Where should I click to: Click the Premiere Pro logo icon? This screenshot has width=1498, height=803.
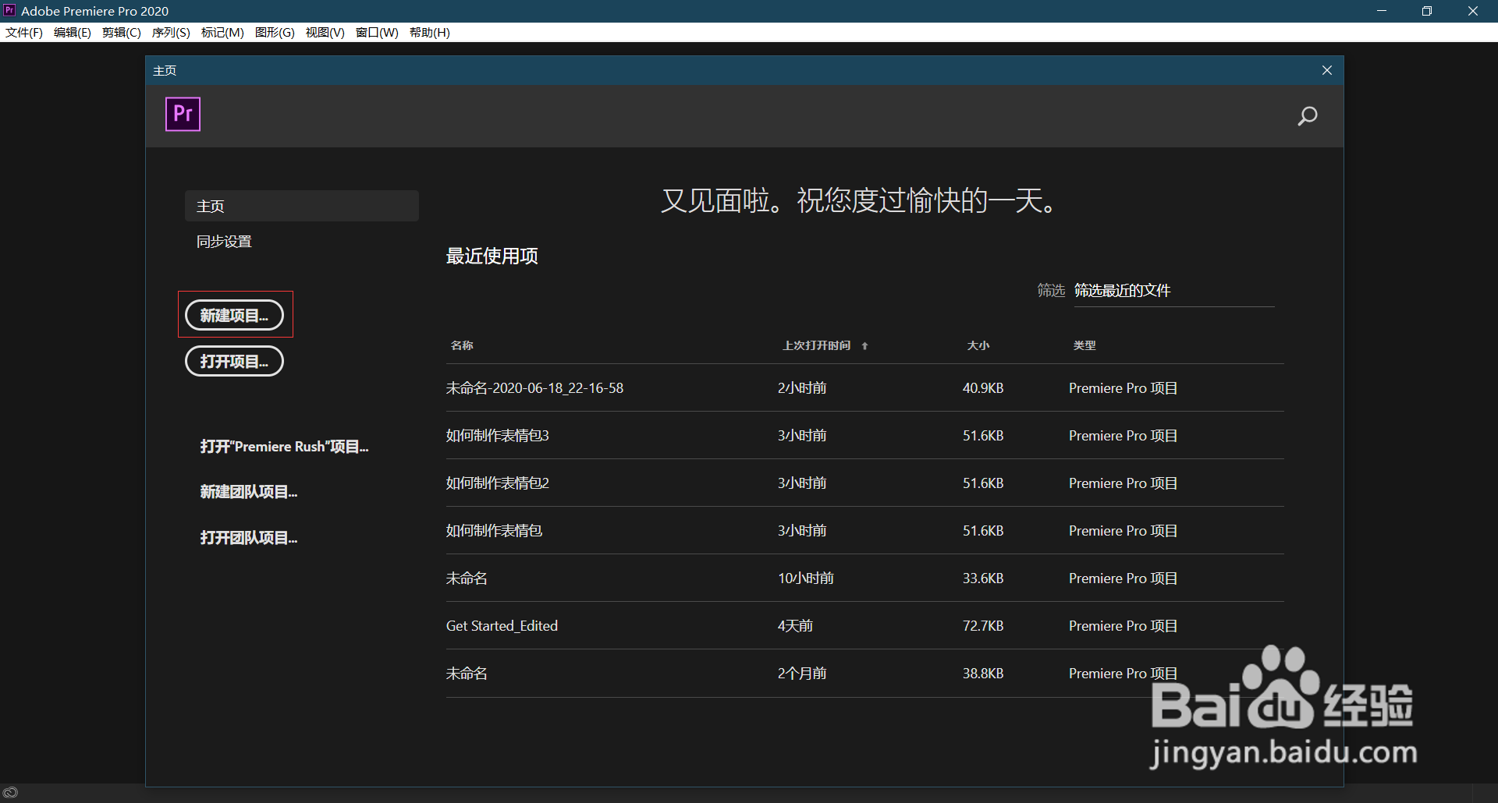(x=183, y=114)
